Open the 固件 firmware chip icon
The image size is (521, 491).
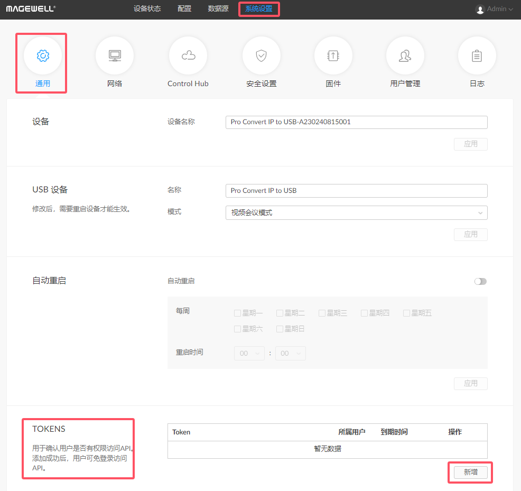coord(333,55)
